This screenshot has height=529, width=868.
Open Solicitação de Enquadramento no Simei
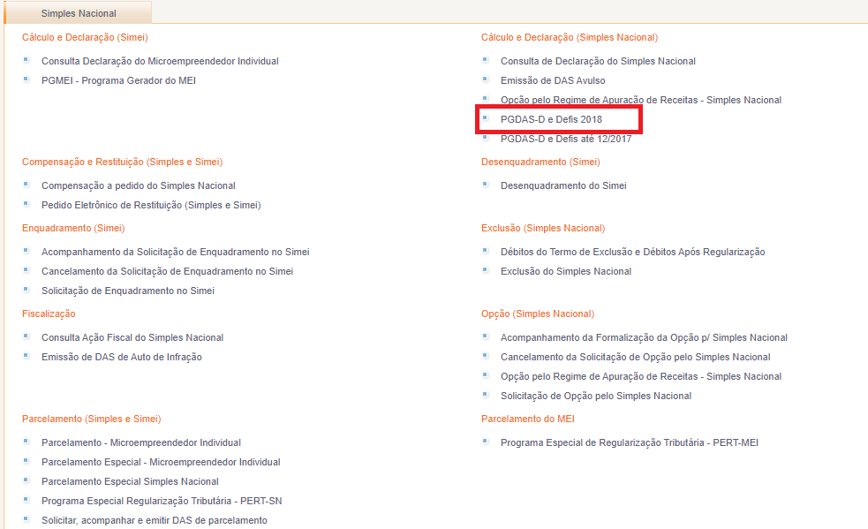(x=128, y=291)
